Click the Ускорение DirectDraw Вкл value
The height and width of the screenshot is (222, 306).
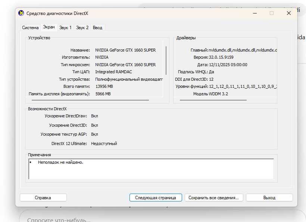94,116
